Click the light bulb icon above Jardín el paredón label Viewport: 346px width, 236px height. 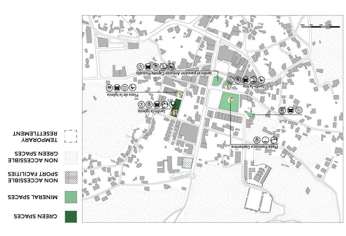point(156,66)
